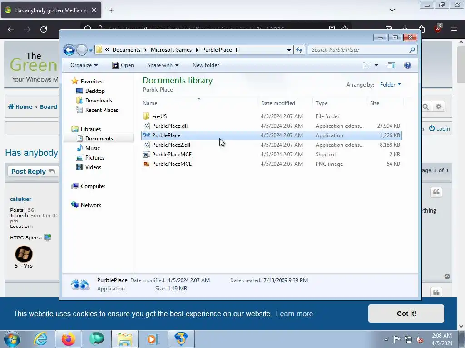
Task: Sort by Date modified column header
Action: coord(285,103)
